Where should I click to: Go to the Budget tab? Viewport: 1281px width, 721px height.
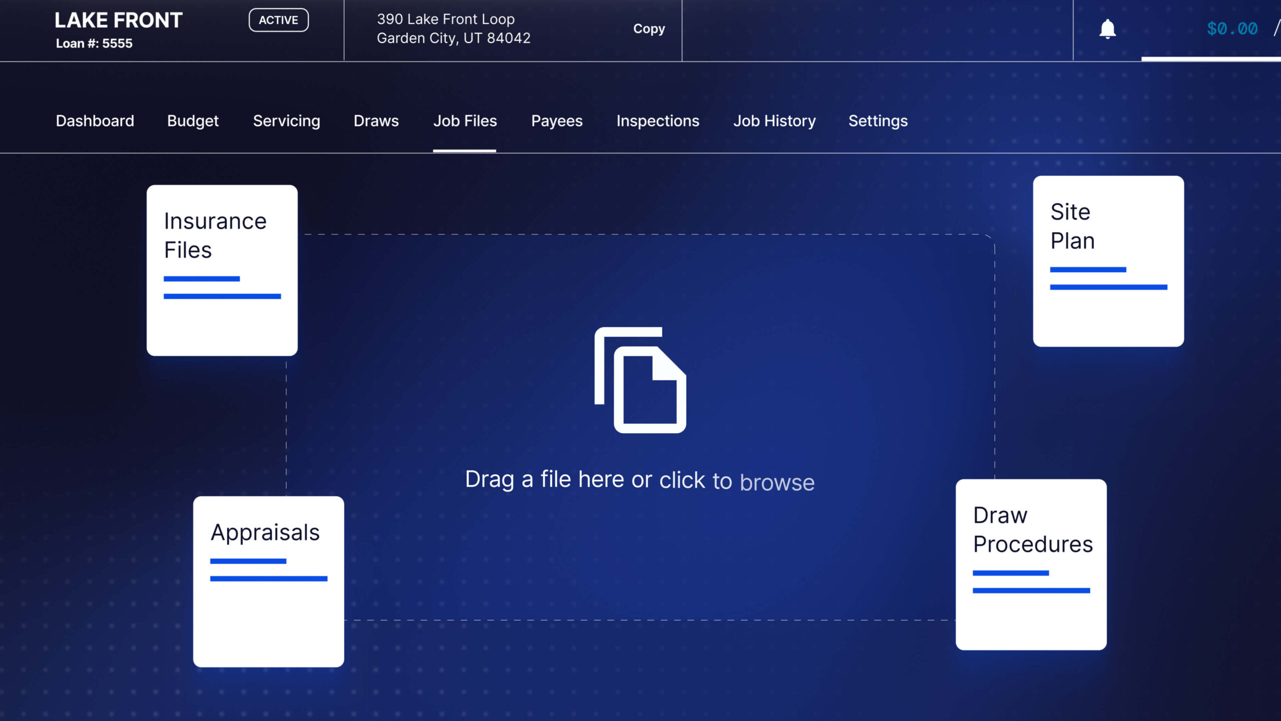[x=193, y=121]
